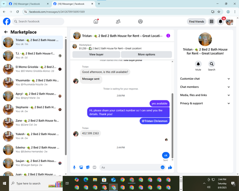
Task: Show hidden system tray icons chevron
Action: pyautogui.click(x=204, y=183)
